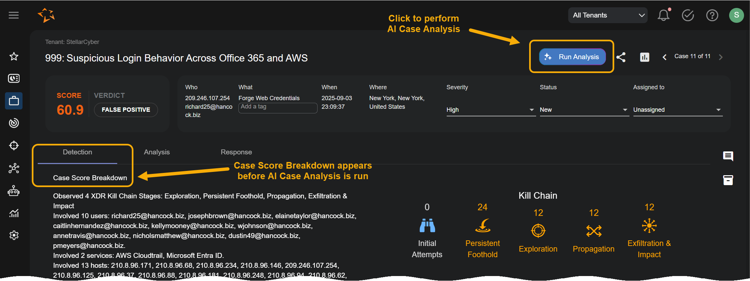Open the System settings gear icon
750x281 pixels.
tap(14, 235)
